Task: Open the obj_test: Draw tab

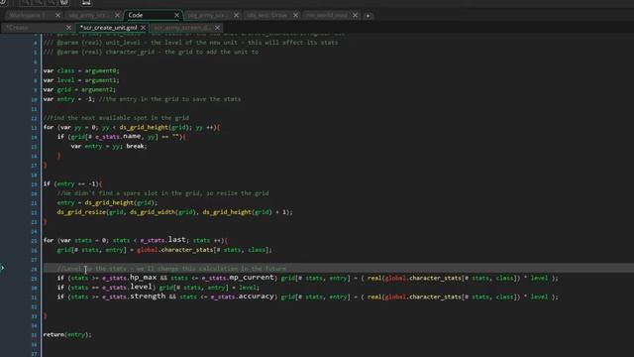Action: [x=266, y=16]
